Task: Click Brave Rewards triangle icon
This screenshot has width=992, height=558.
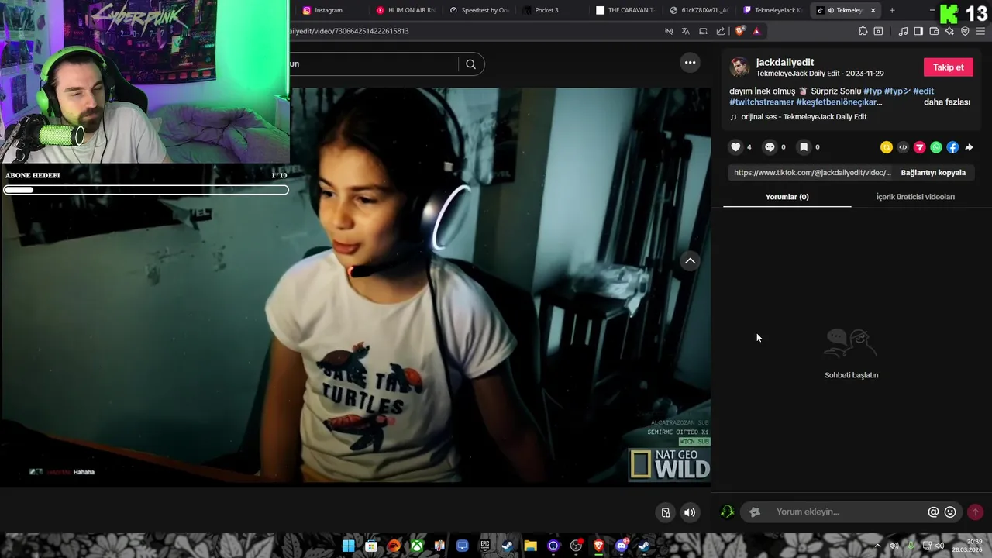Action: tap(756, 31)
